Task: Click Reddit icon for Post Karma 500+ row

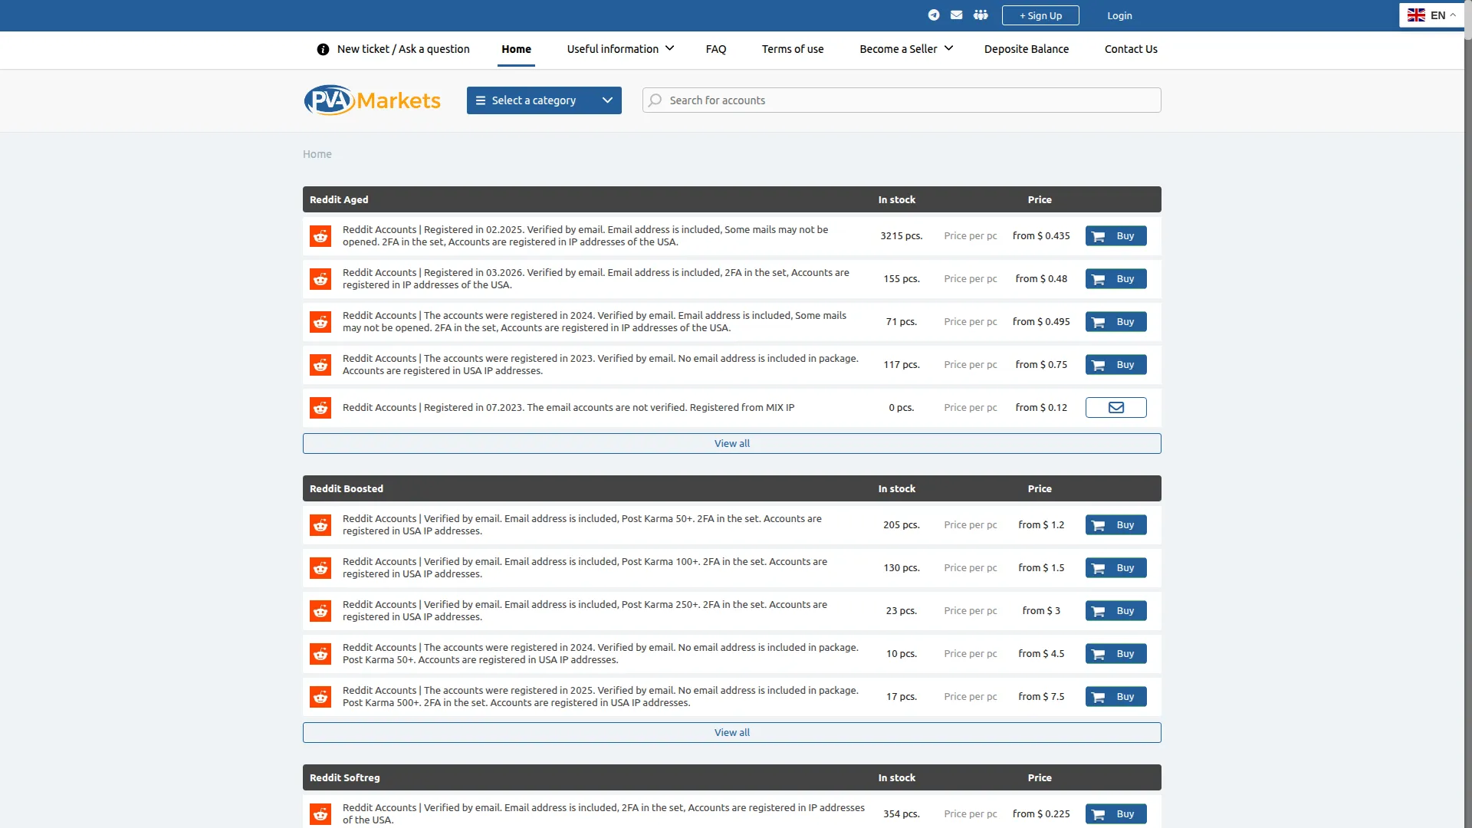Action: tap(320, 697)
